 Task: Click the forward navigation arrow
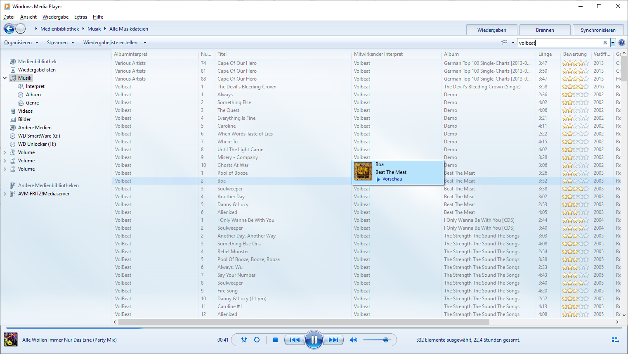(x=20, y=29)
